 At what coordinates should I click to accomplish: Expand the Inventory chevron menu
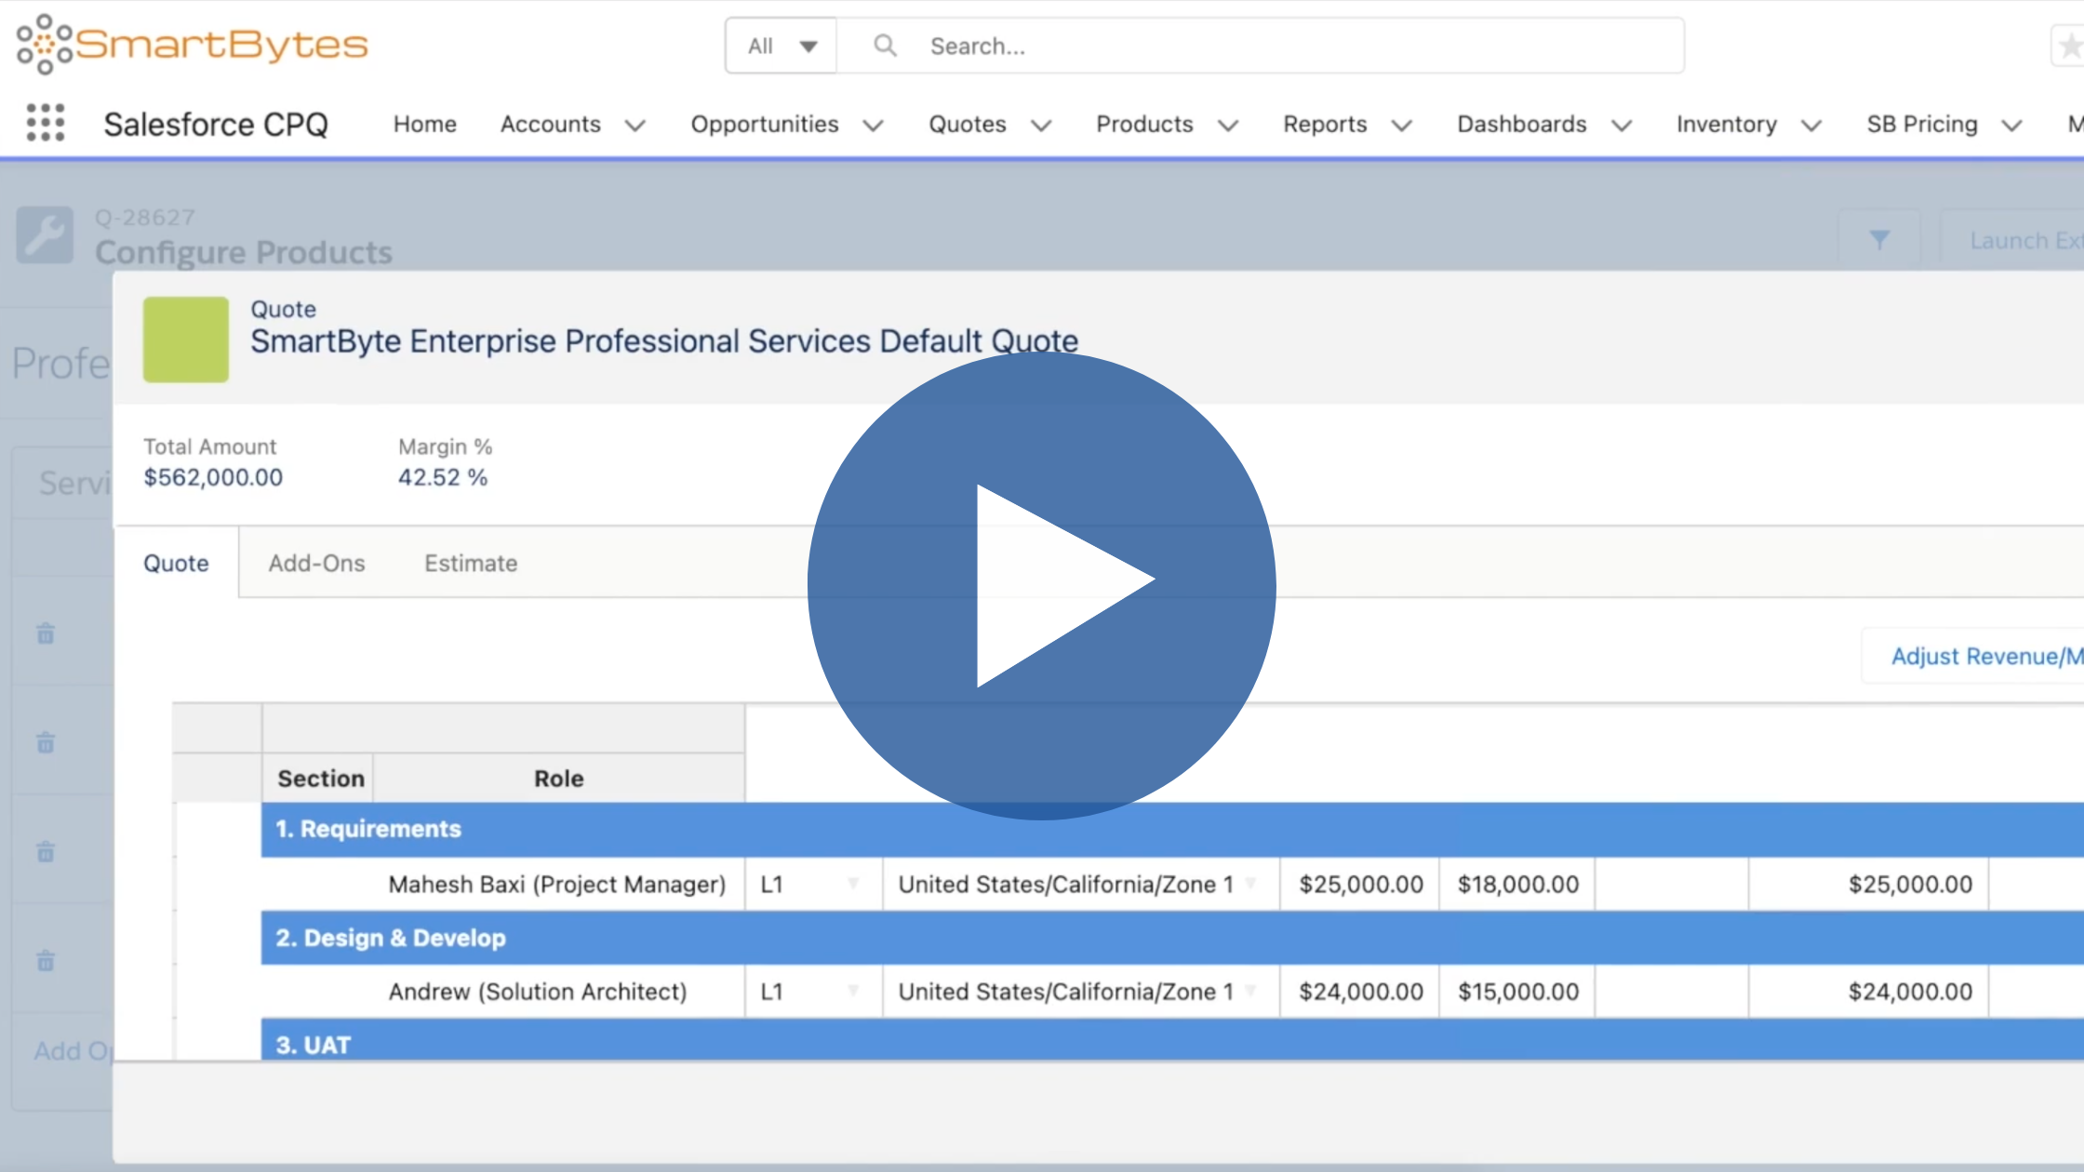pyautogui.click(x=1811, y=126)
